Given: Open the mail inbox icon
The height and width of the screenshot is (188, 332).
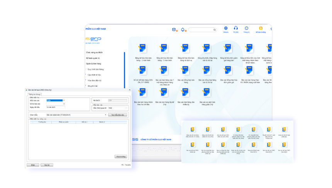Looking at the screenshot, I should 174,30.
